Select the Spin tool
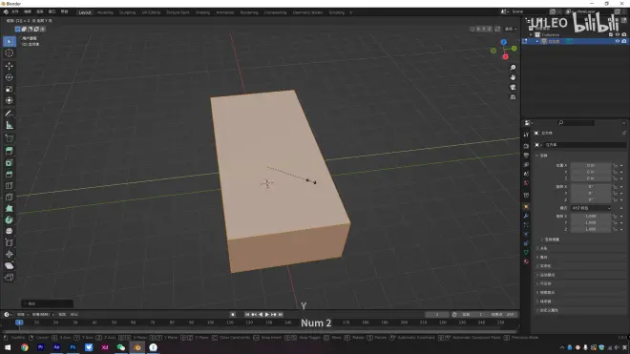 [10, 219]
